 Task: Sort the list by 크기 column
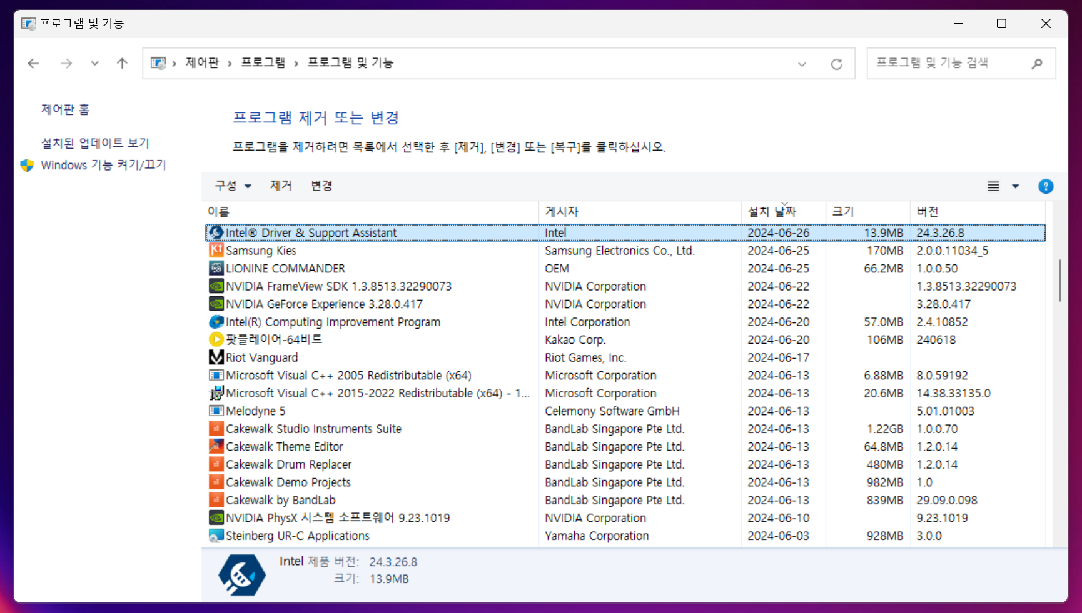click(867, 212)
